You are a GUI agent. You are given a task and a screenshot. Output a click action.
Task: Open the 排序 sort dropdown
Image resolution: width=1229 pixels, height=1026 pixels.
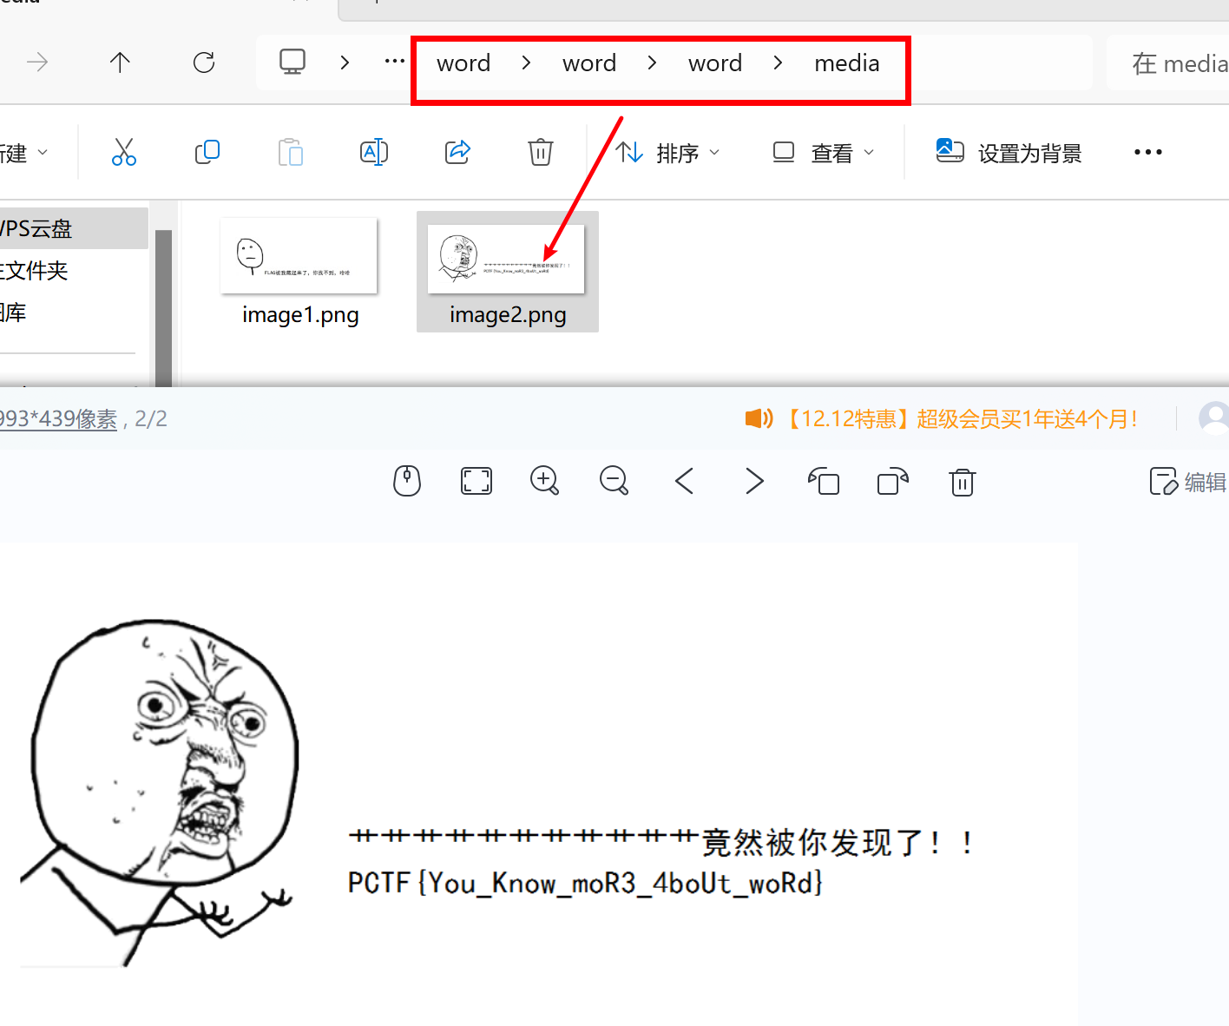(x=667, y=153)
